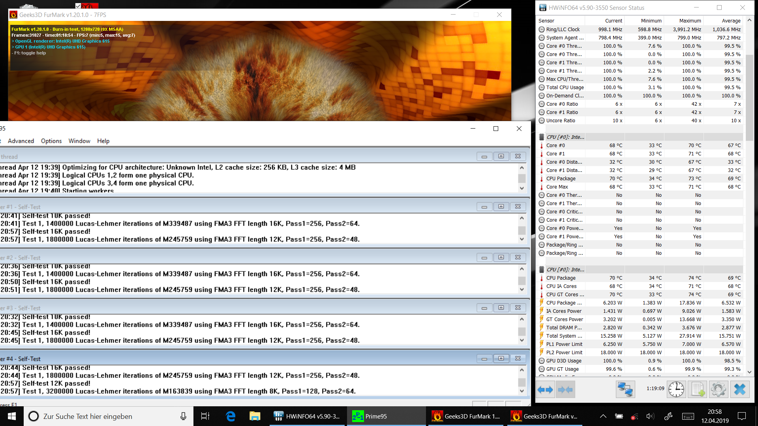This screenshot has width=758, height=426.
Task: Reset sensor timer with clock icon
Action: coord(676,390)
